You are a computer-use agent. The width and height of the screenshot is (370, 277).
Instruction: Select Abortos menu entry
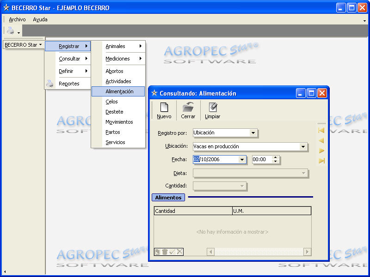118,71
